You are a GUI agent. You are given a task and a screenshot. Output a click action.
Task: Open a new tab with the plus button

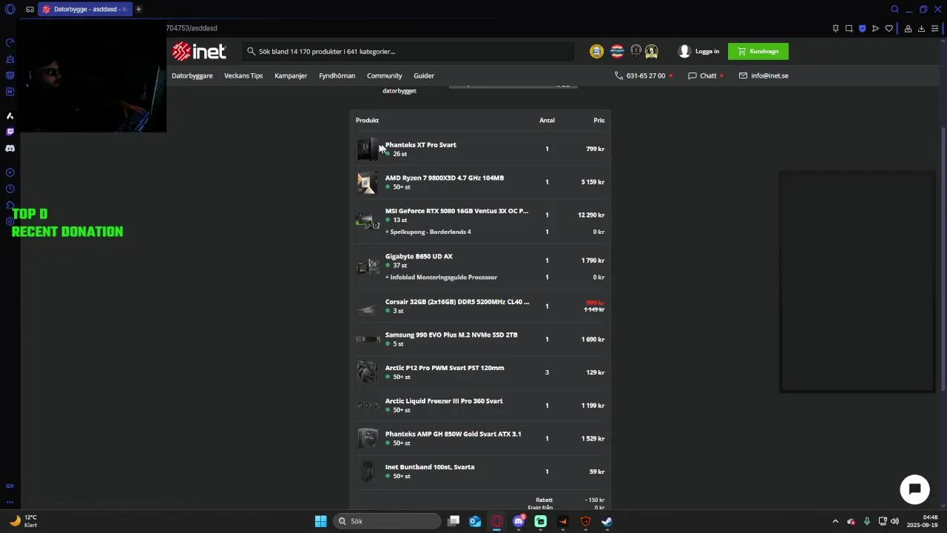tap(138, 10)
